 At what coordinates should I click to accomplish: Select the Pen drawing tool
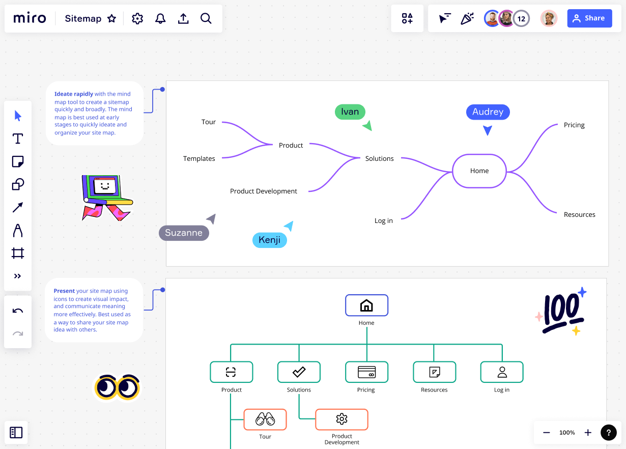[x=18, y=230]
